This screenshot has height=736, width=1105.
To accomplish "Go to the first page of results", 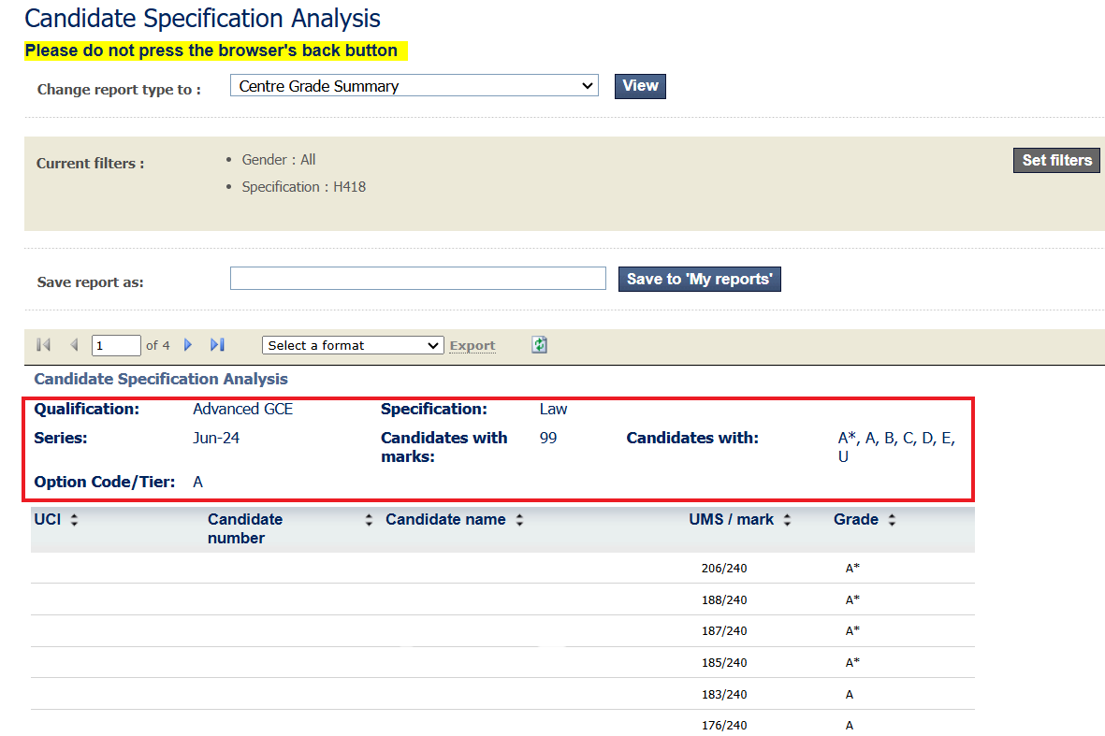I will point(42,345).
